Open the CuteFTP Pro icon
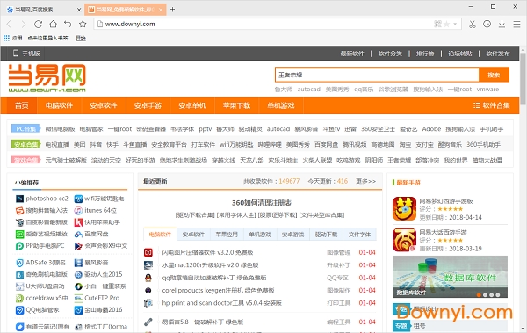527x333 pixels. click(78, 298)
